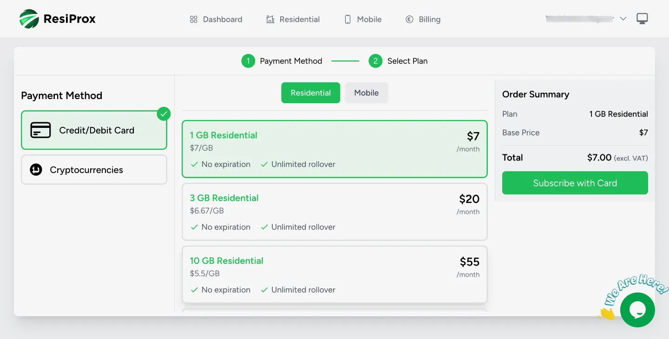
Task: Switch to the Residential plans tab
Action: pyautogui.click(x=310, y=93)
